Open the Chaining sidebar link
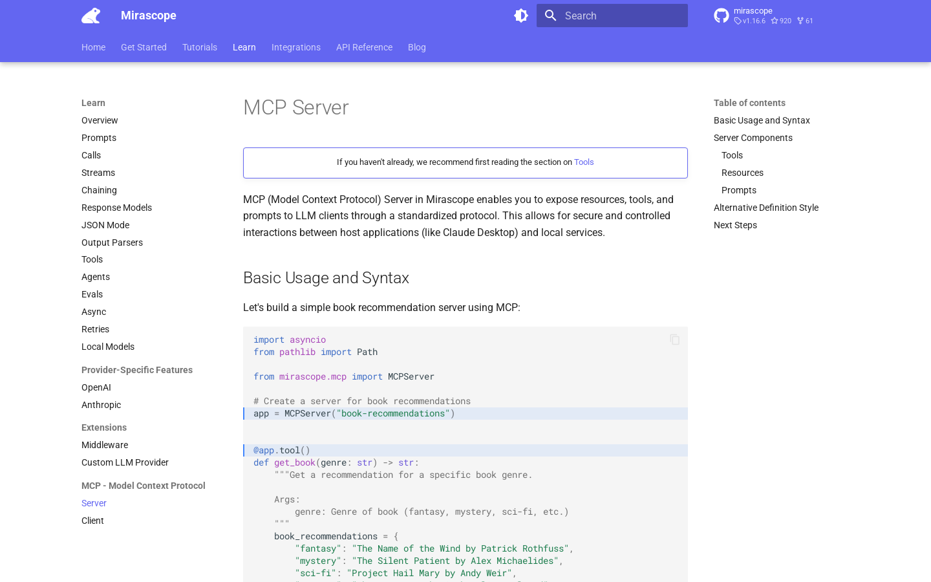The width and height of the screenshot is (931, 582). coord(99,190)
